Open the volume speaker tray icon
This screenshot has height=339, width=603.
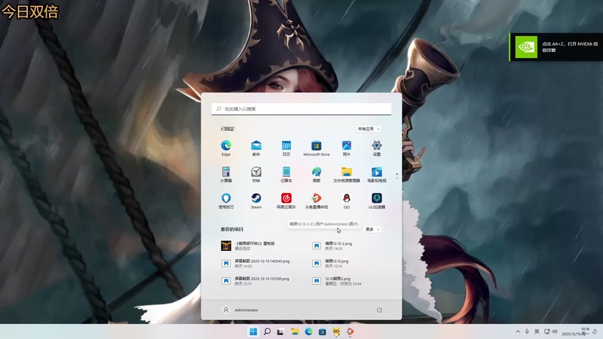tap(555, 331)
